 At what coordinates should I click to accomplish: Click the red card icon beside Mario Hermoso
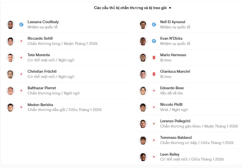(x=154, y=58)
